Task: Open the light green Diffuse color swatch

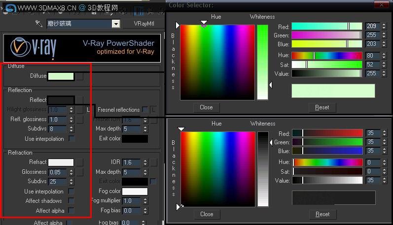Action: click(61, 76)
